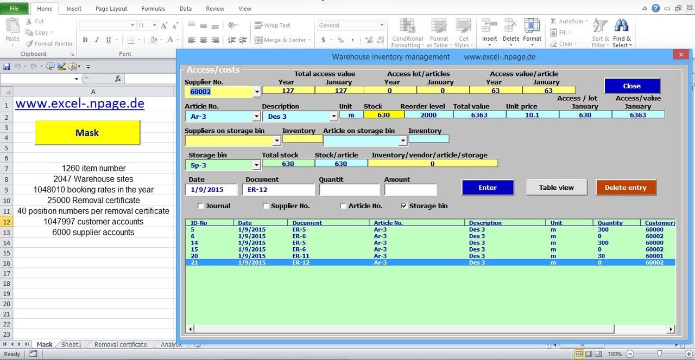The width and height of the screenshot is (695, 360).
Task: Click the Save icon in quick access toolbar
Action: click(7, 66)
